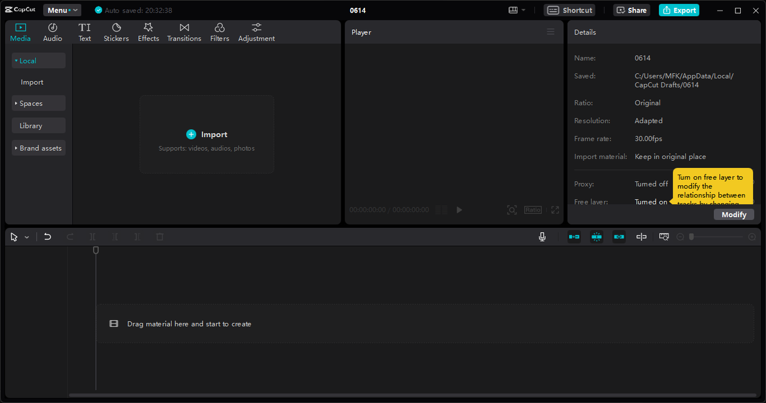Image resolution: width=766 pixels, height=403 pixels.
Task: Open the Filters tab
Action: coord(220,32)
